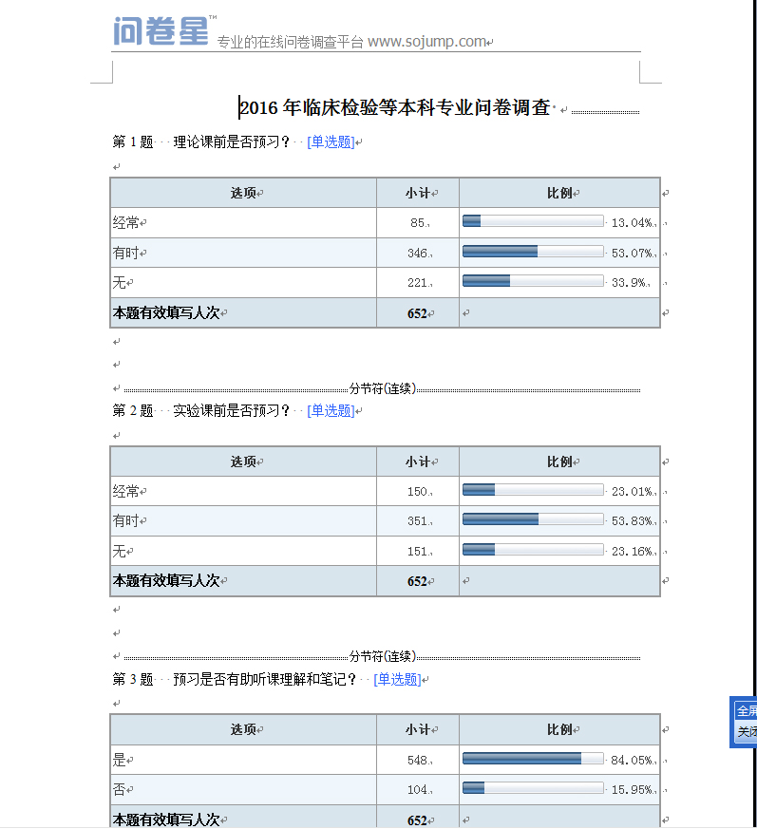Click the 是 option cell
Viewport: 757px width, 829px height.
point(243,760)
